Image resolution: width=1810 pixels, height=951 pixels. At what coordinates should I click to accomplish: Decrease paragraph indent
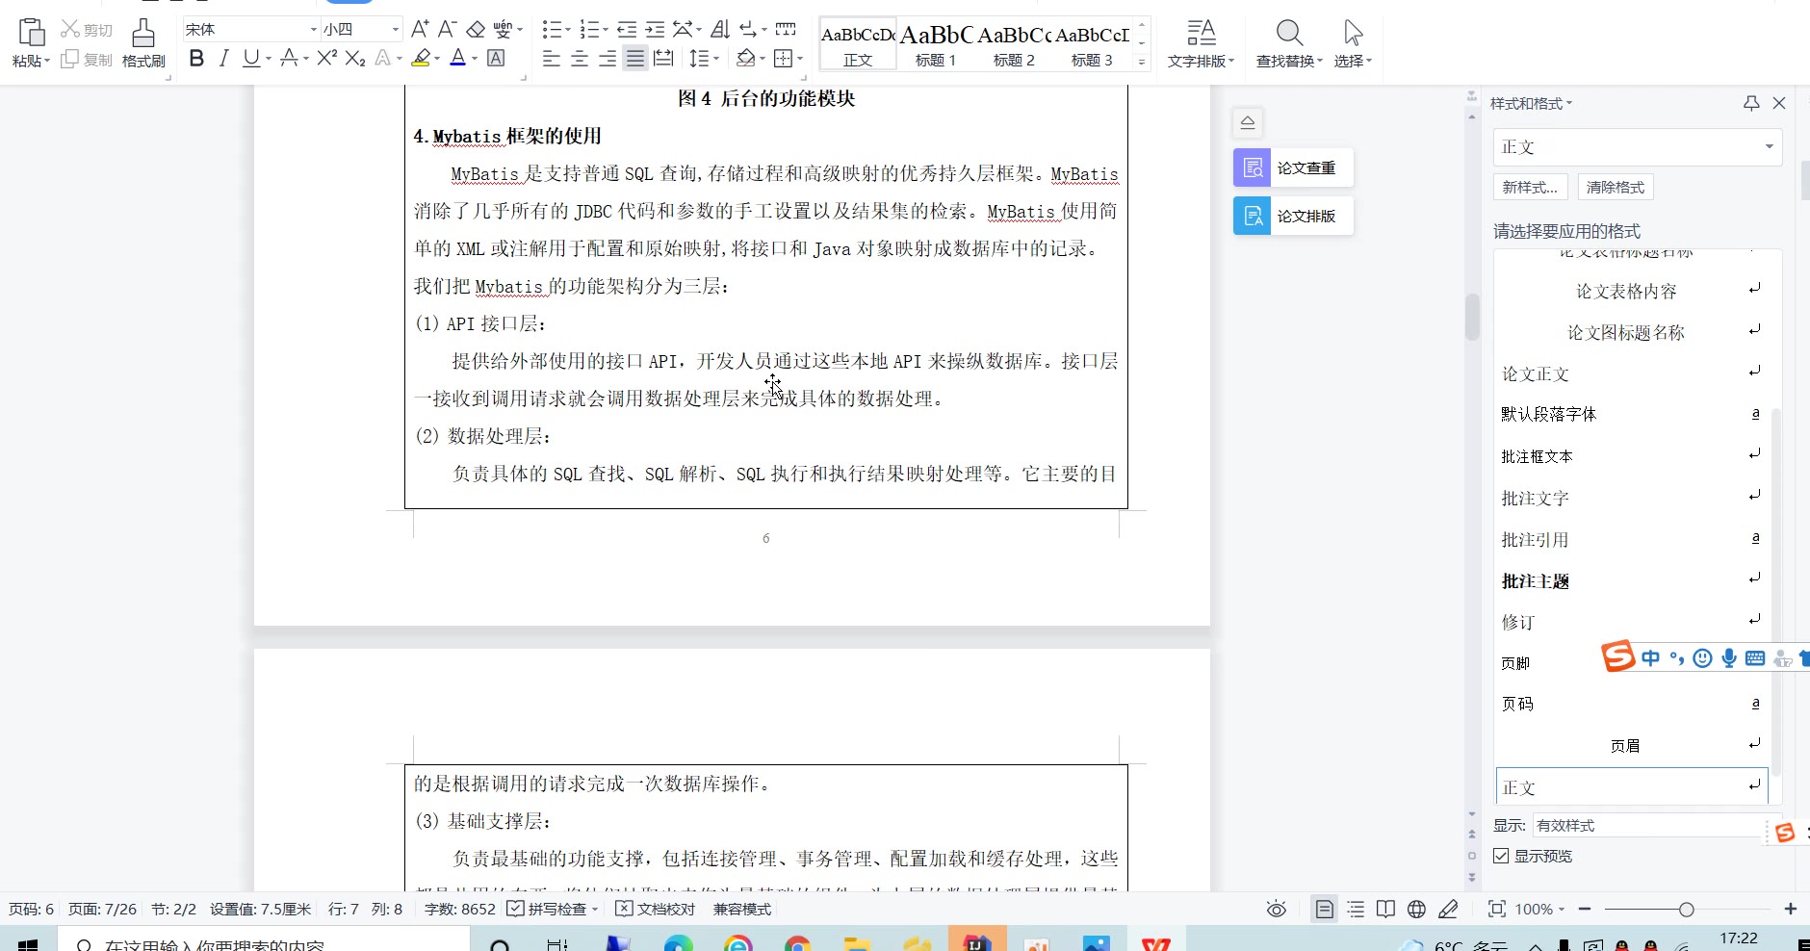pos(627,29)
